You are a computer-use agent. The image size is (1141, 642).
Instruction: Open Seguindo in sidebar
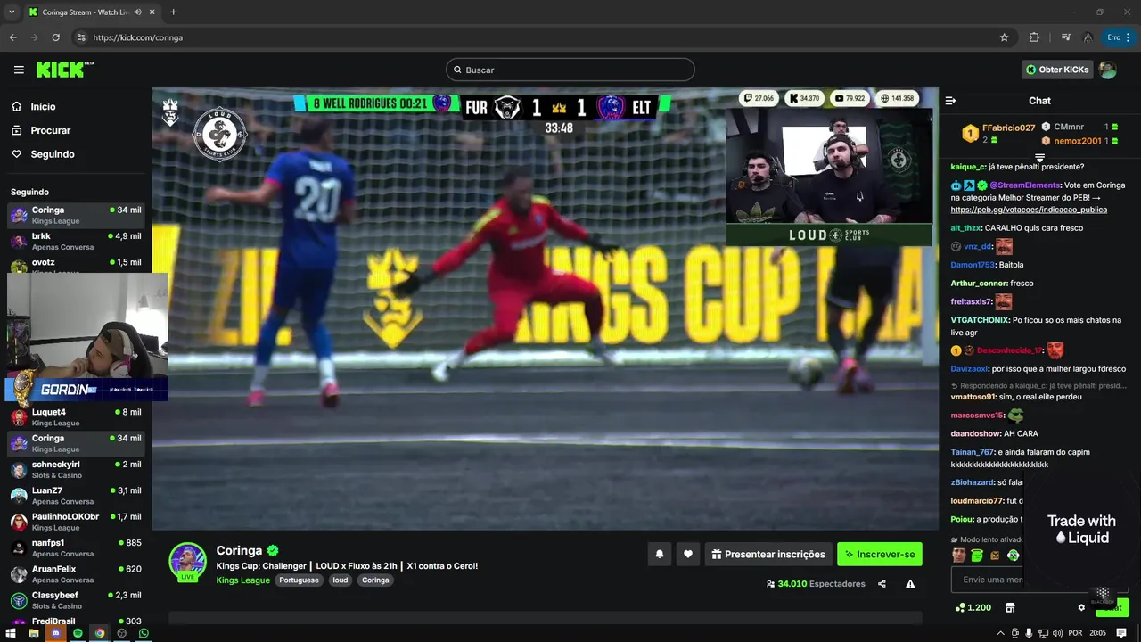point(52,154)
